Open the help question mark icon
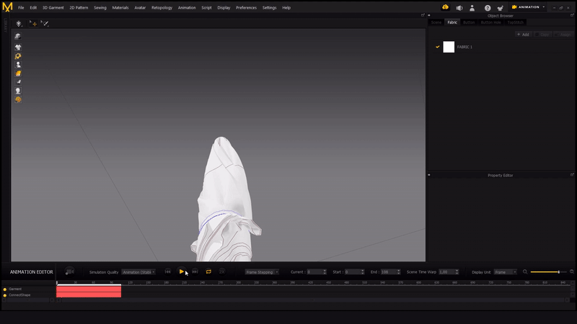Image resolution: width=577 pixels, height=324 pixels. pos(488,8)
